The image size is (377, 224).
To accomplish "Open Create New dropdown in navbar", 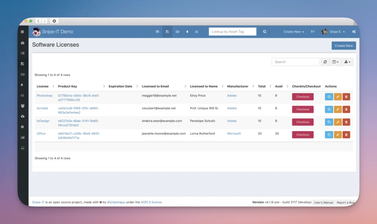I will coord(293,32).
